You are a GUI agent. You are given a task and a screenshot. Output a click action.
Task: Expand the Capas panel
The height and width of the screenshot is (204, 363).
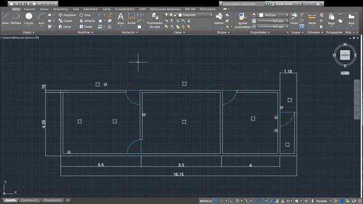179,32
